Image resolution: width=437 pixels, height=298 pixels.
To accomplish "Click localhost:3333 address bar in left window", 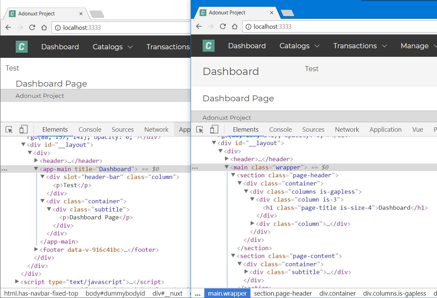I will (x=121, y=28).
